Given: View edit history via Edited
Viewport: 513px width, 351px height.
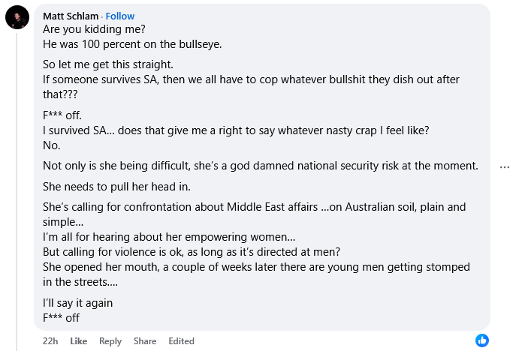Looking at the screenshot, I should click(x=182, y=341).
